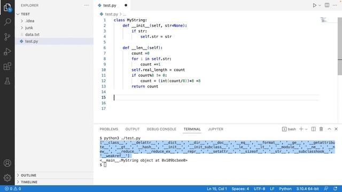
Task: Click the 'class MyString:' line
Action: coord(130,20)
